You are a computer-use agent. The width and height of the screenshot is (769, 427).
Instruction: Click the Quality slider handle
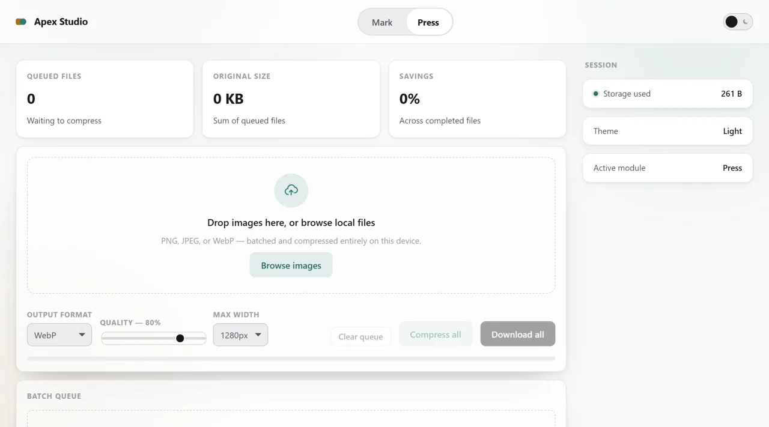180,338
